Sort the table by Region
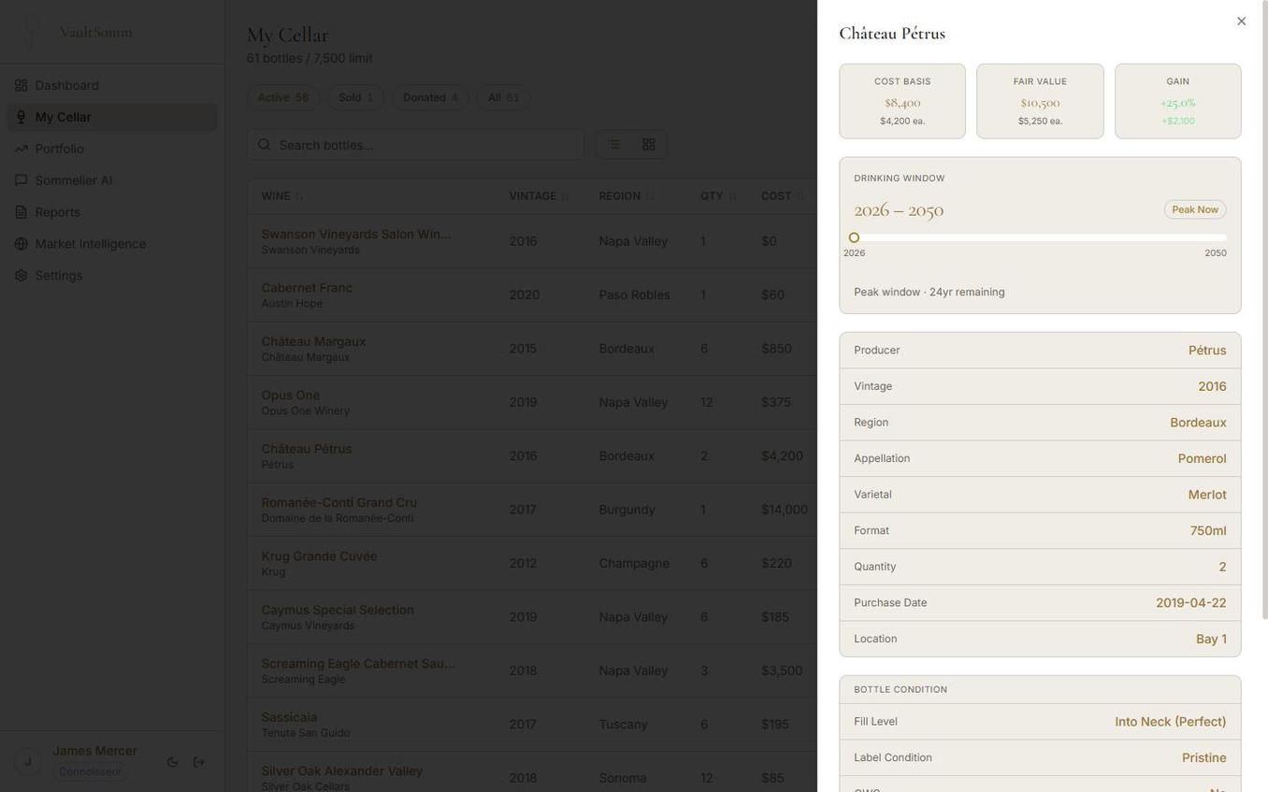 [x=627, y=196]
